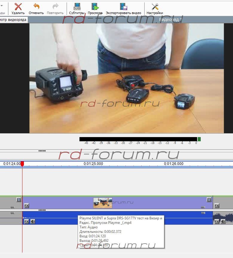This screenshot has width=233, height=258.
Task: Toggle the link icon at the video clip's left edge
Action: click(13, 207)
